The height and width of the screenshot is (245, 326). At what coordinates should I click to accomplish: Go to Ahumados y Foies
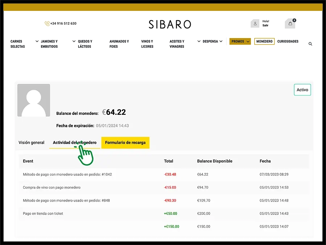point(119,44)
